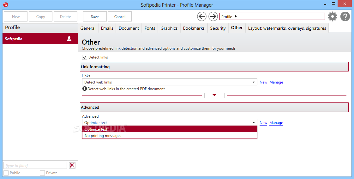The image size is (354, 179).
Task: Maximize the Profile Manager window
Action: 333,4
